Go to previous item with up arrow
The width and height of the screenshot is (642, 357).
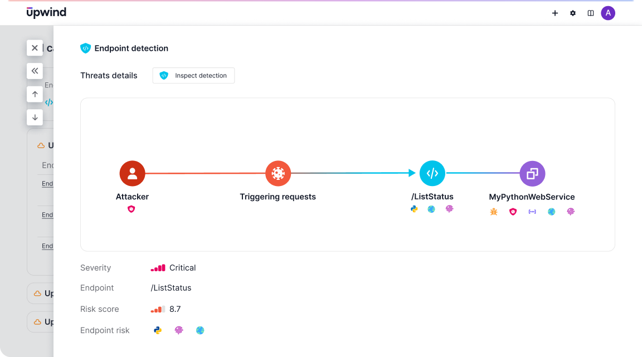[35, 94]
